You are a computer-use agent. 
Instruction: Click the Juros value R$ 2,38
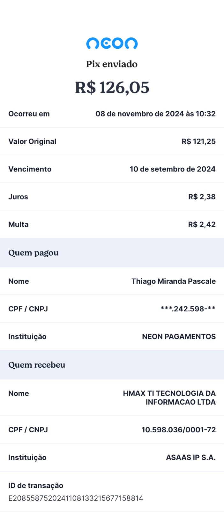click(x=202, y=197)
